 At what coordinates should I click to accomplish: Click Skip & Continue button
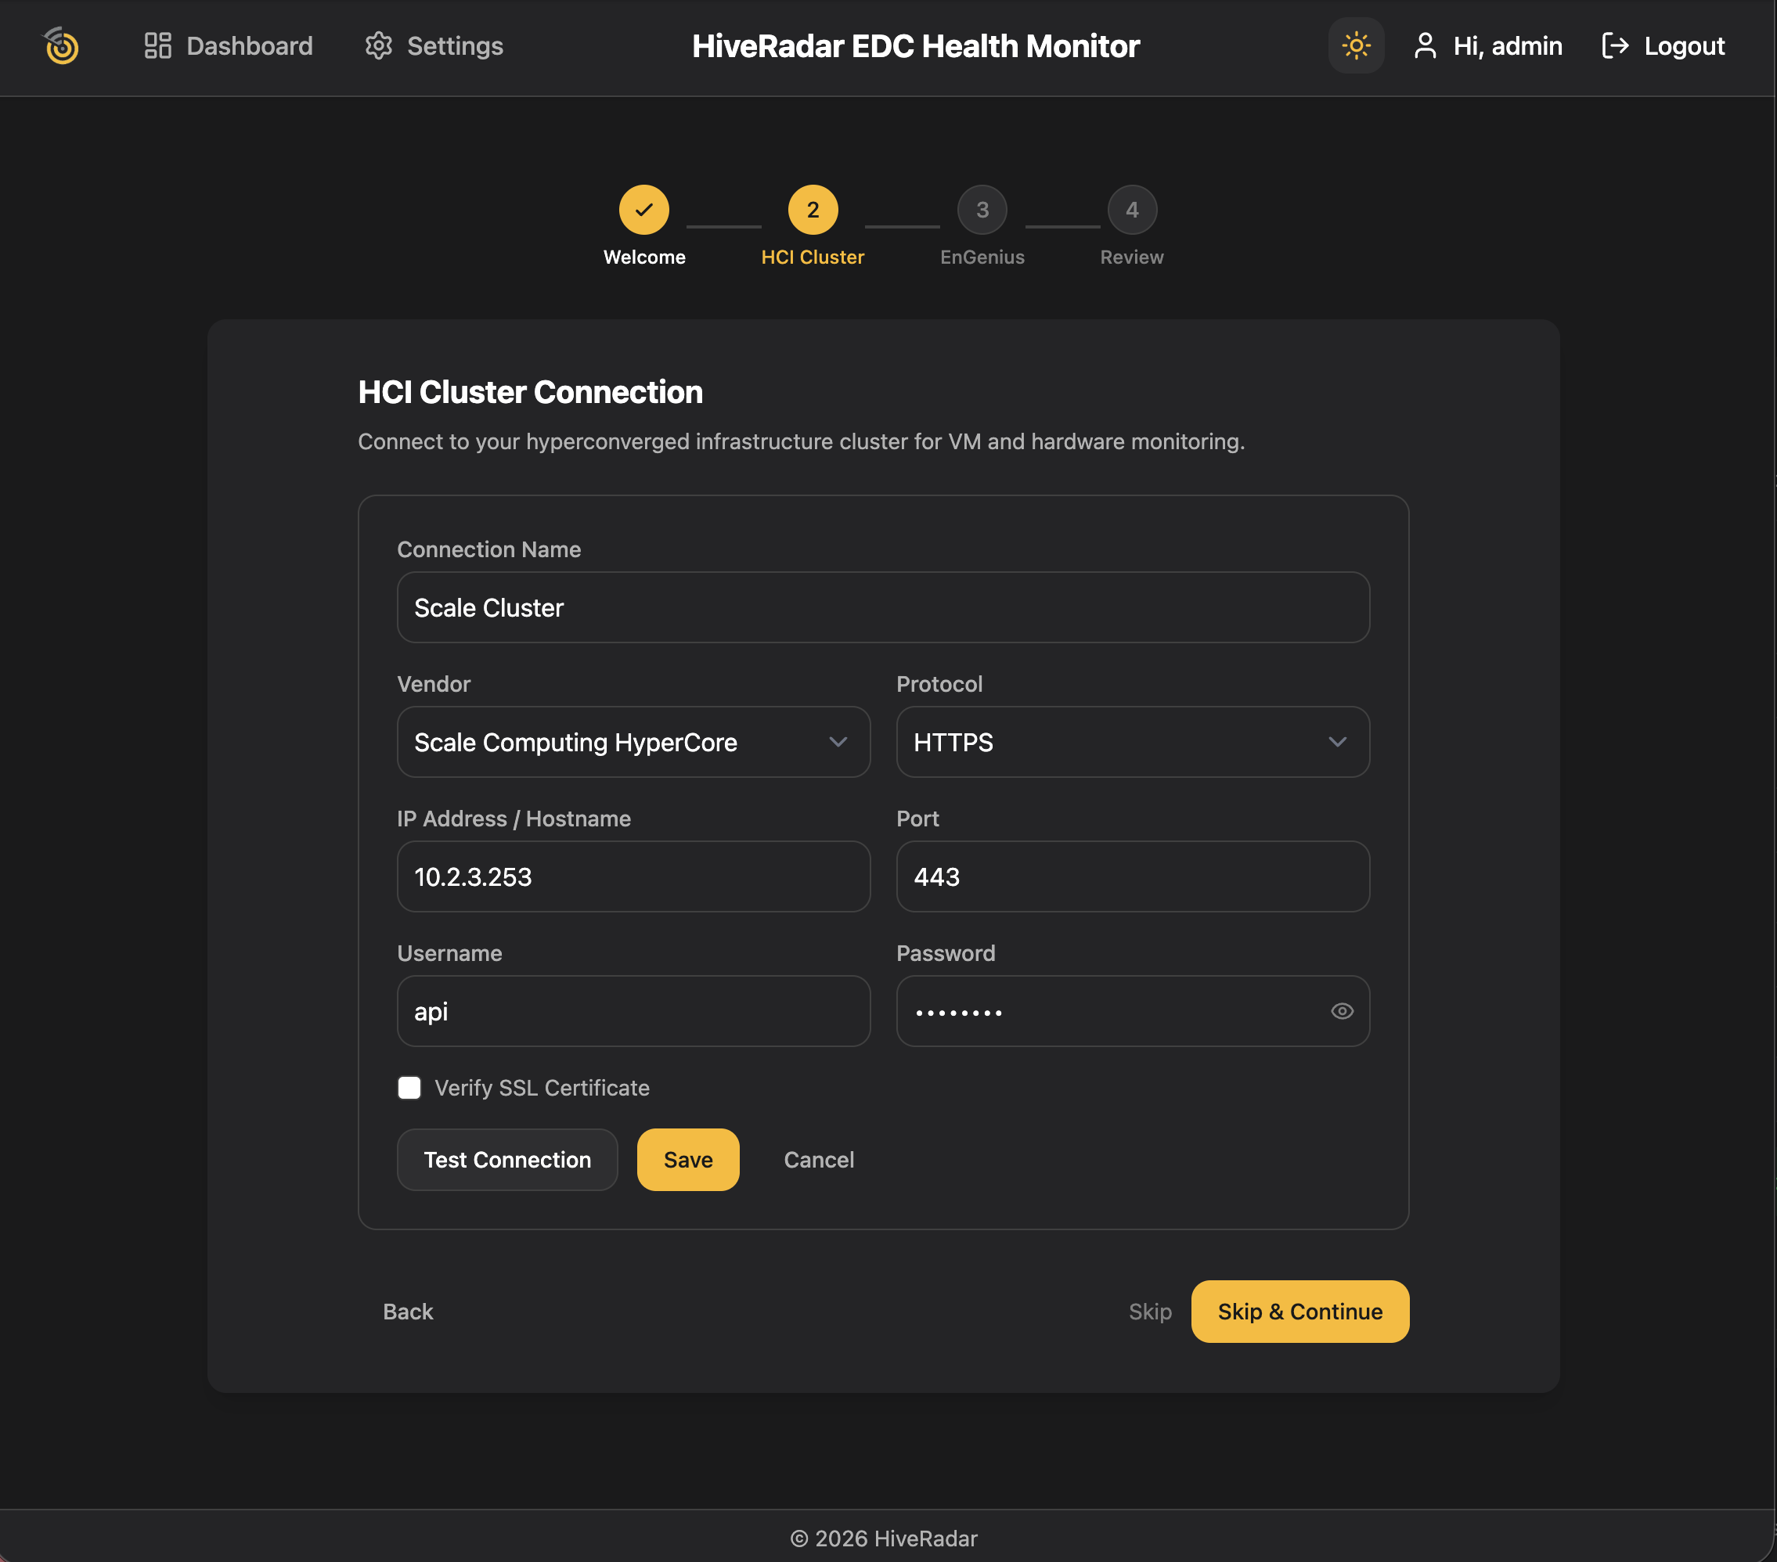pos(1299,1312)
